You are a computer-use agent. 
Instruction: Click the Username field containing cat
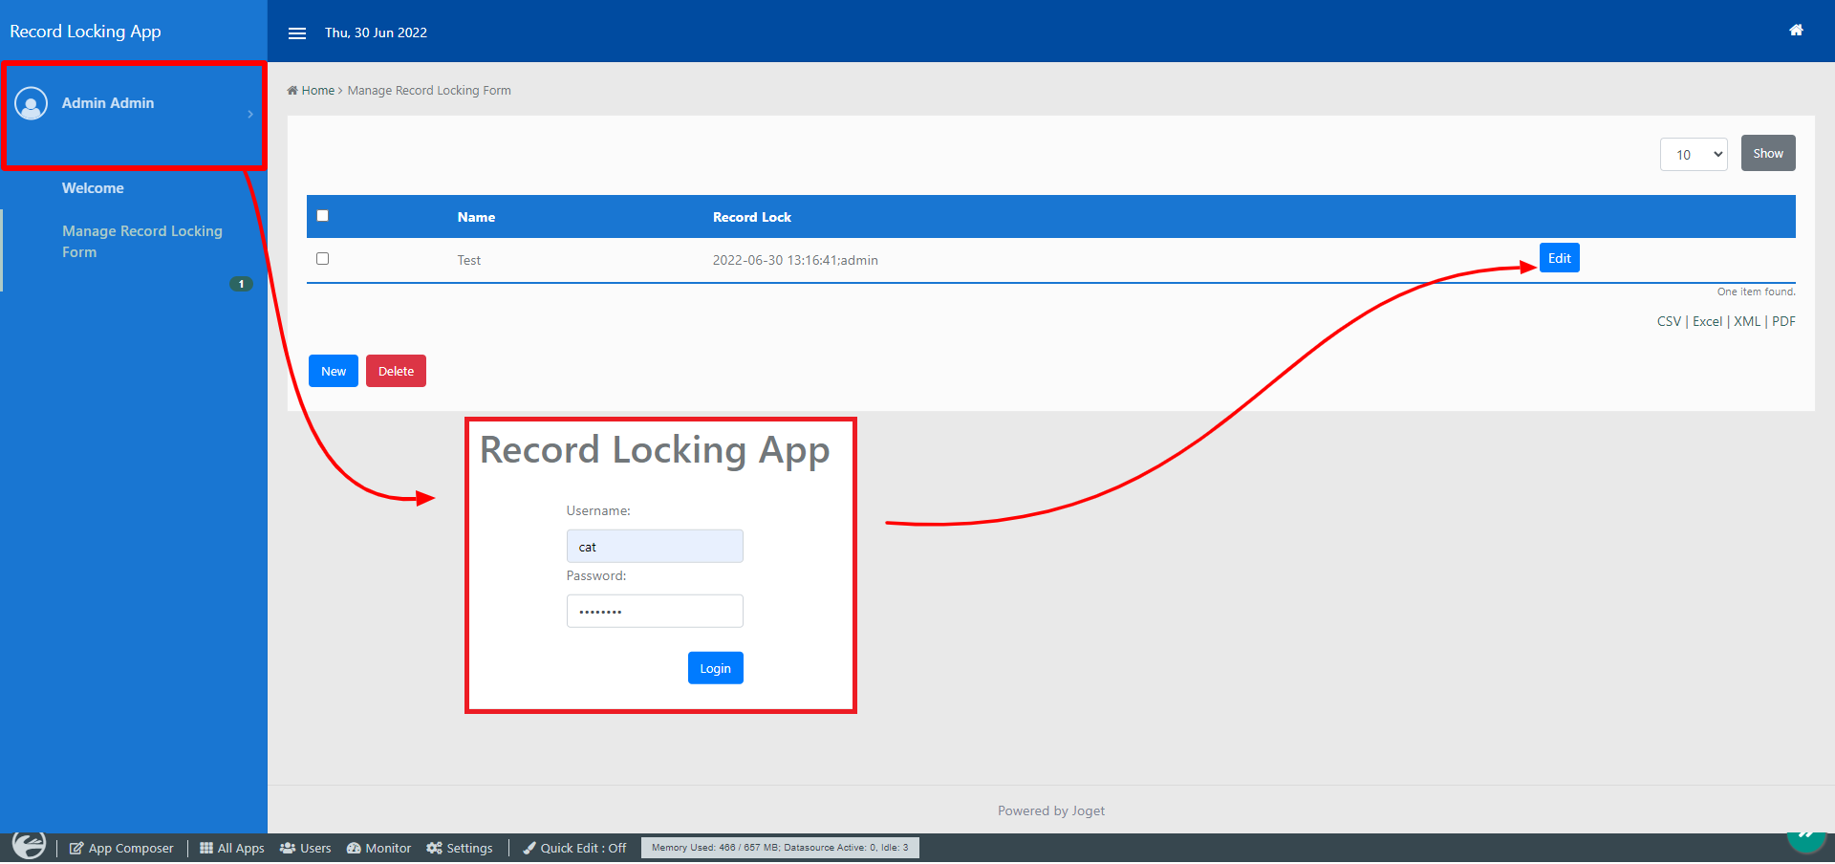point(655,547)
